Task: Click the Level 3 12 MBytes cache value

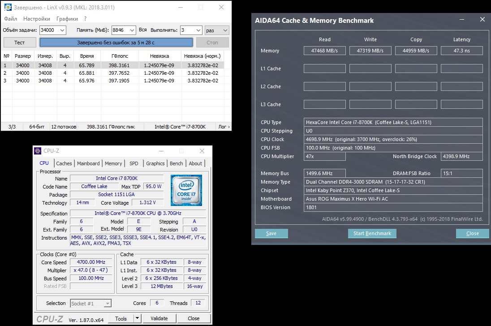Action: click(162, 286)
